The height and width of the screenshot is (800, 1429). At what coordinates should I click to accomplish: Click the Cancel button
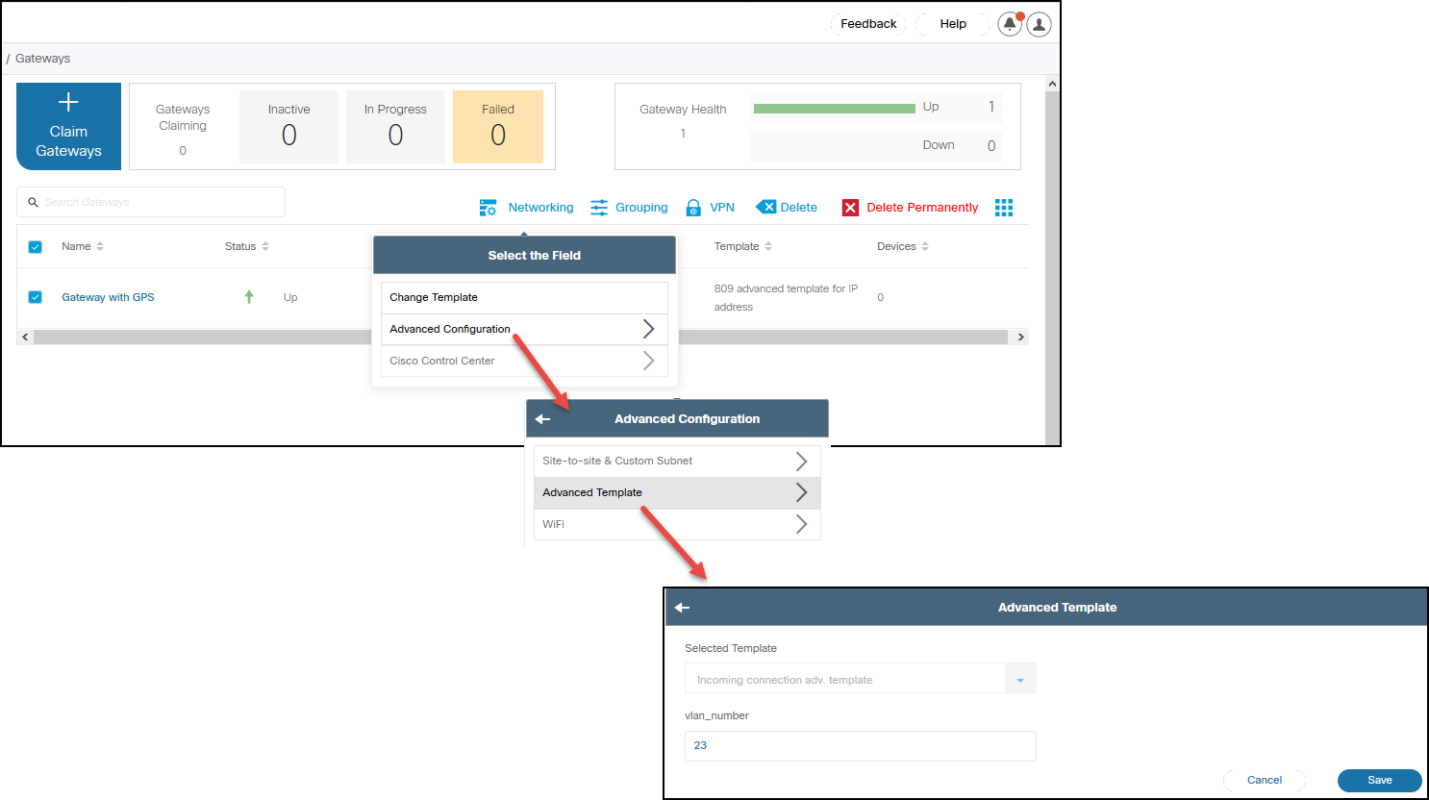(1265, 780)
